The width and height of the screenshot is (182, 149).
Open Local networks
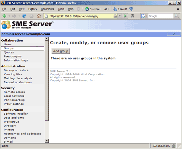click(14, 96)
